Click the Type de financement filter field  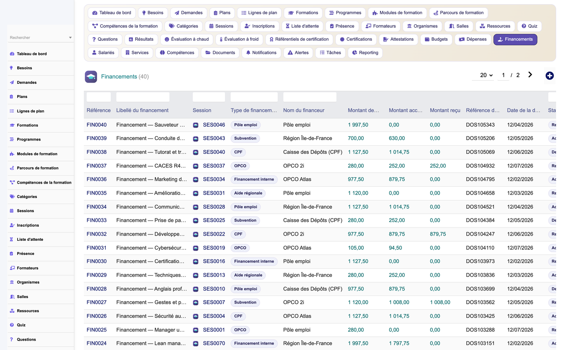coord(254,97)
